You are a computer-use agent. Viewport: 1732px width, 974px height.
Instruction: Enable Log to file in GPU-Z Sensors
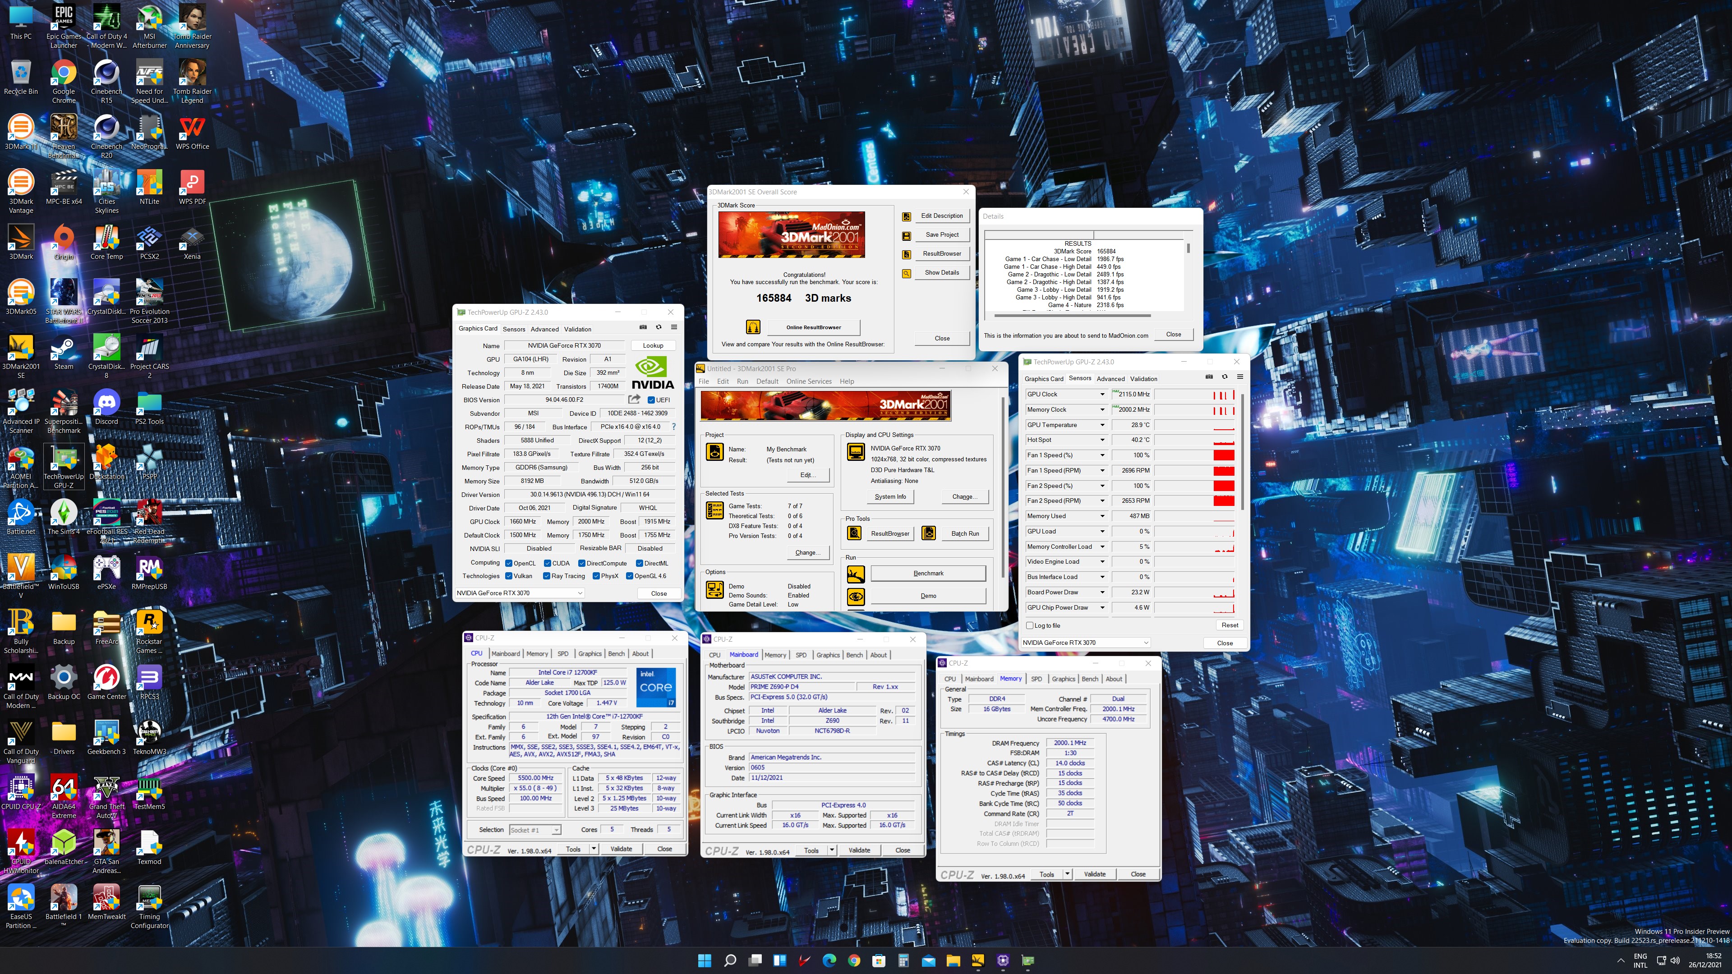1029,626
